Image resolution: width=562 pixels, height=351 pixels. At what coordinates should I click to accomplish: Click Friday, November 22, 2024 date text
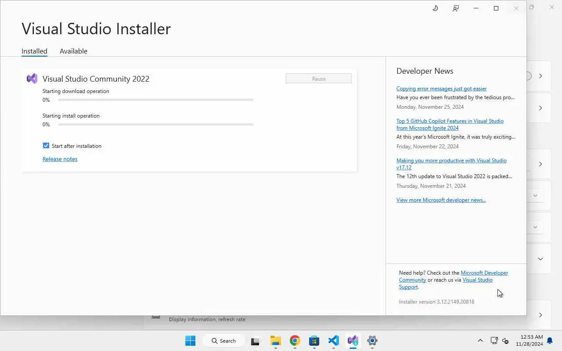coord(427,147)
